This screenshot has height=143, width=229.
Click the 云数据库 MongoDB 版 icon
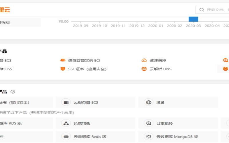pyautogui.click(x=149, y=137)
